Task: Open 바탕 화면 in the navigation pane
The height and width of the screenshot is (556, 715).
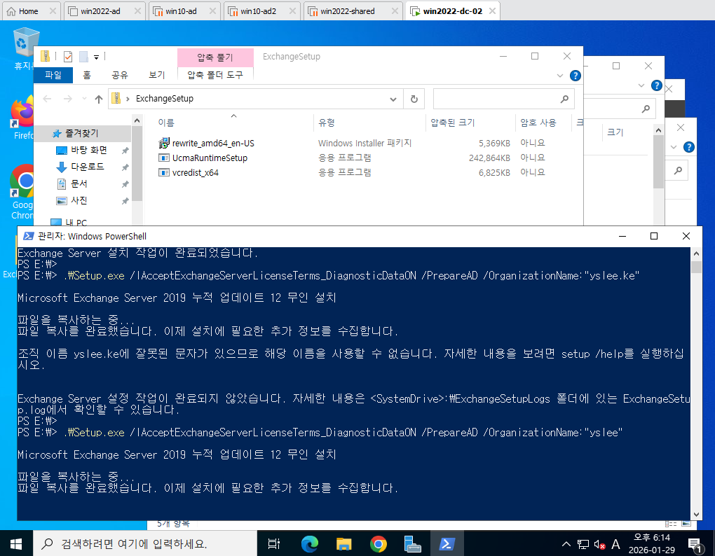Action: click(88, 151)
